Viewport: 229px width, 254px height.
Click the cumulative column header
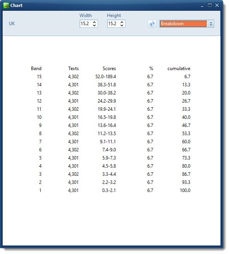179,69
